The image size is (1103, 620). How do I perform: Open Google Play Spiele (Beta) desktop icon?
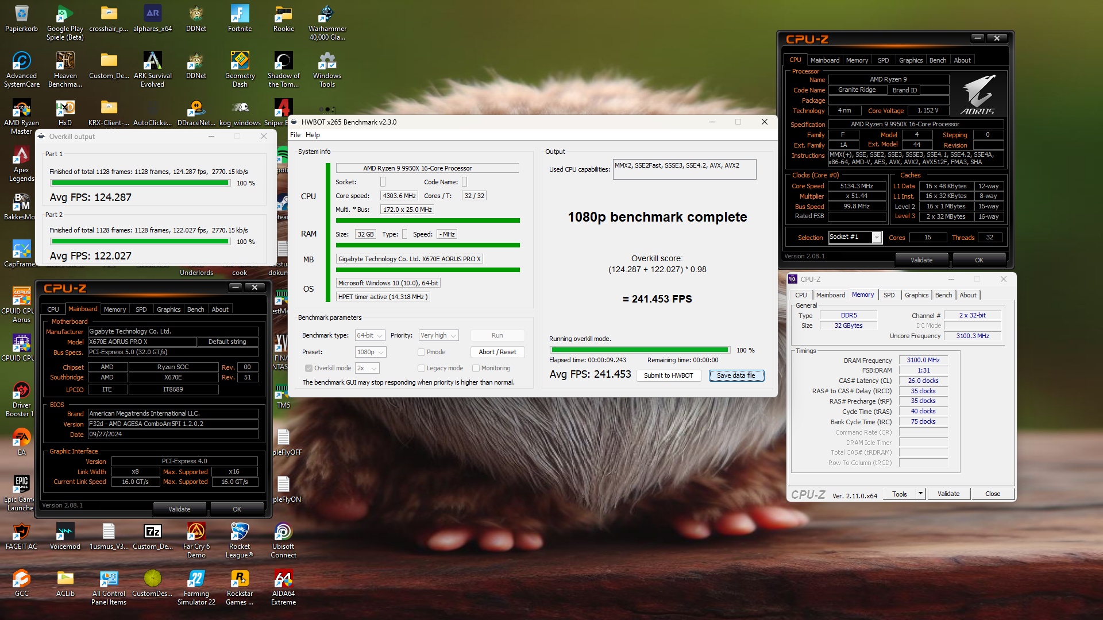pos(65,23)
